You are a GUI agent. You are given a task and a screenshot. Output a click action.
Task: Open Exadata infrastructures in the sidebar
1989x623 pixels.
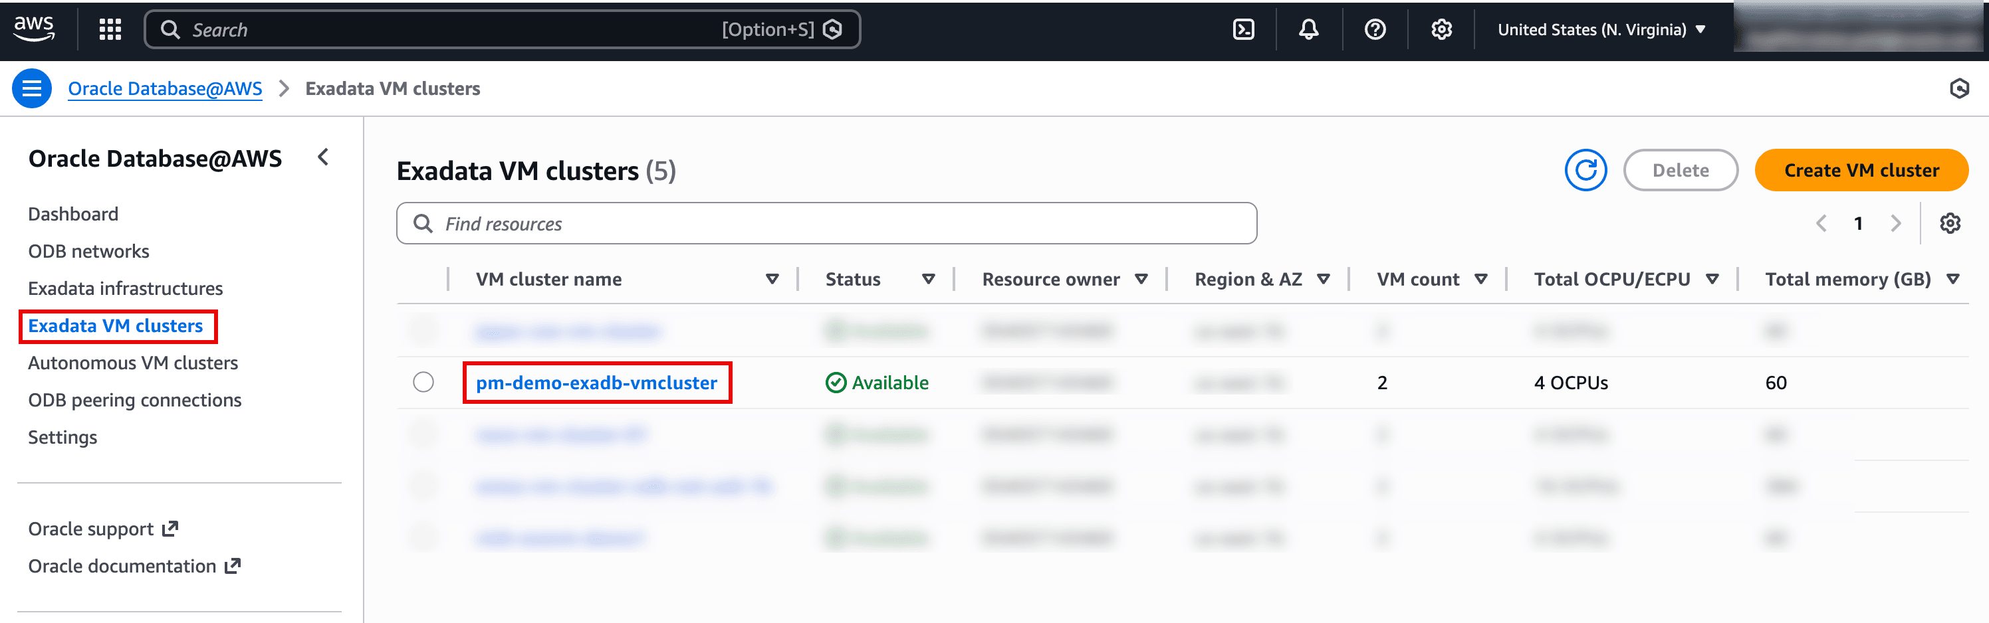point(125,288)
